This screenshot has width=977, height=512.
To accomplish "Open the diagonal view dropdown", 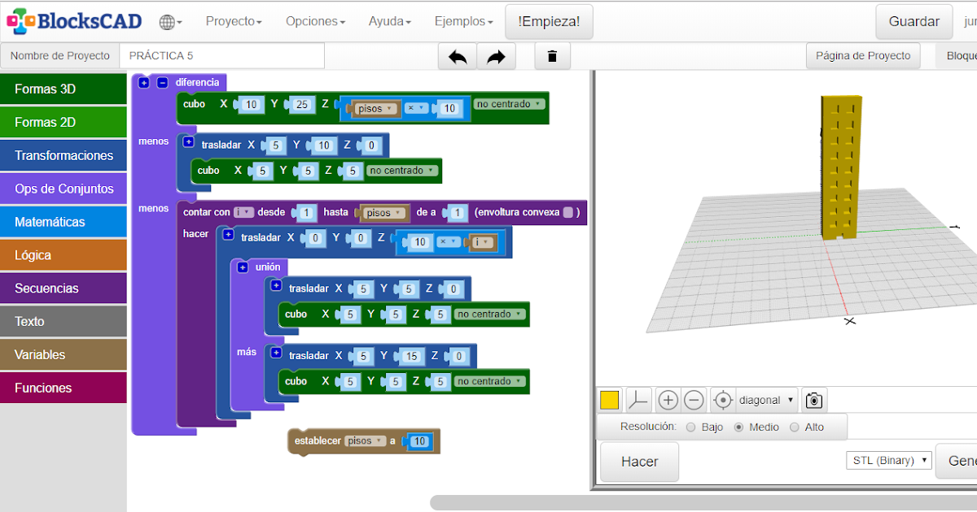I will tap(765, 400).
